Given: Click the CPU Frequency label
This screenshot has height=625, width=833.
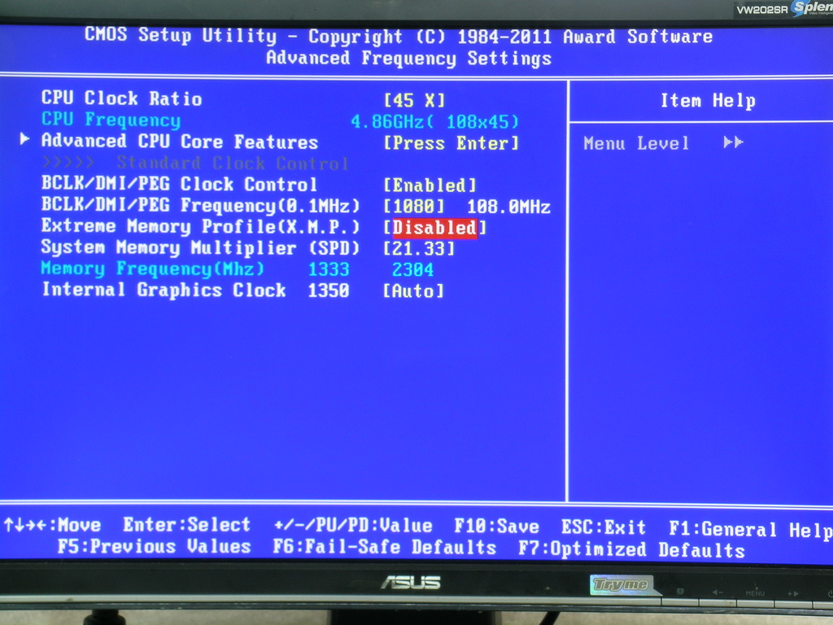Looking at the screenshot, I should click(111, 120).
